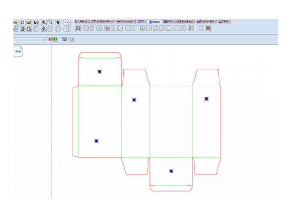Open Print Preview with magnifier page icon
The height and width of the screenshot is (216, 290).
pyautogui.click(x=29, y=29)
